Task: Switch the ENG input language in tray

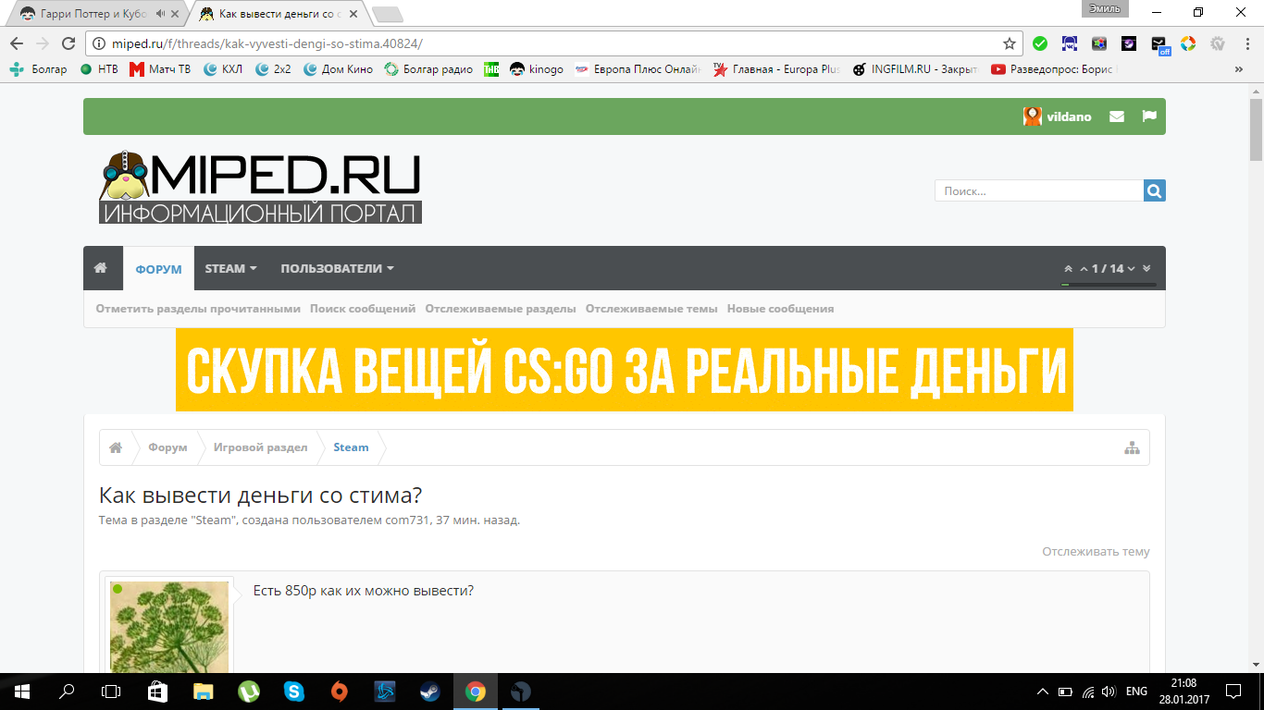Action: (x=1136, y=691)
